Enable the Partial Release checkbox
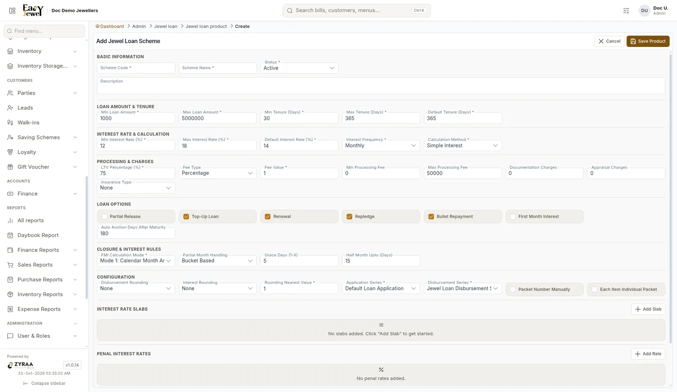The width and height of the screenshot is (677, 392). 105,217
